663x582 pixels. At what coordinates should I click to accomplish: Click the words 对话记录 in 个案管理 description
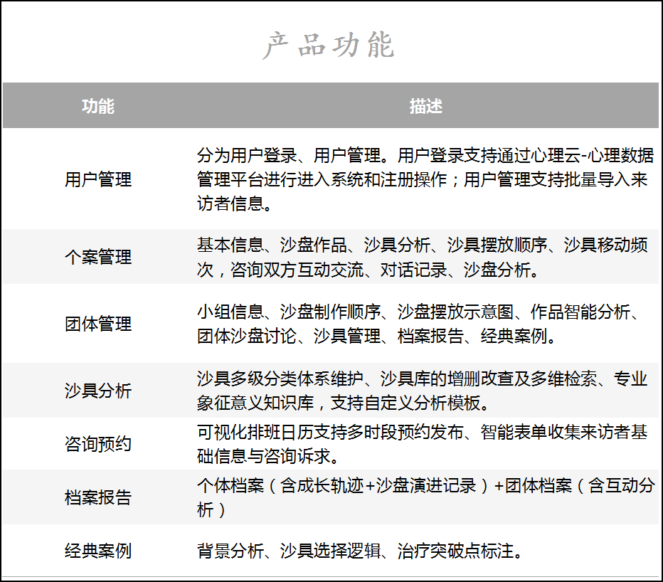pyautogui.click(x=413, y=270)
